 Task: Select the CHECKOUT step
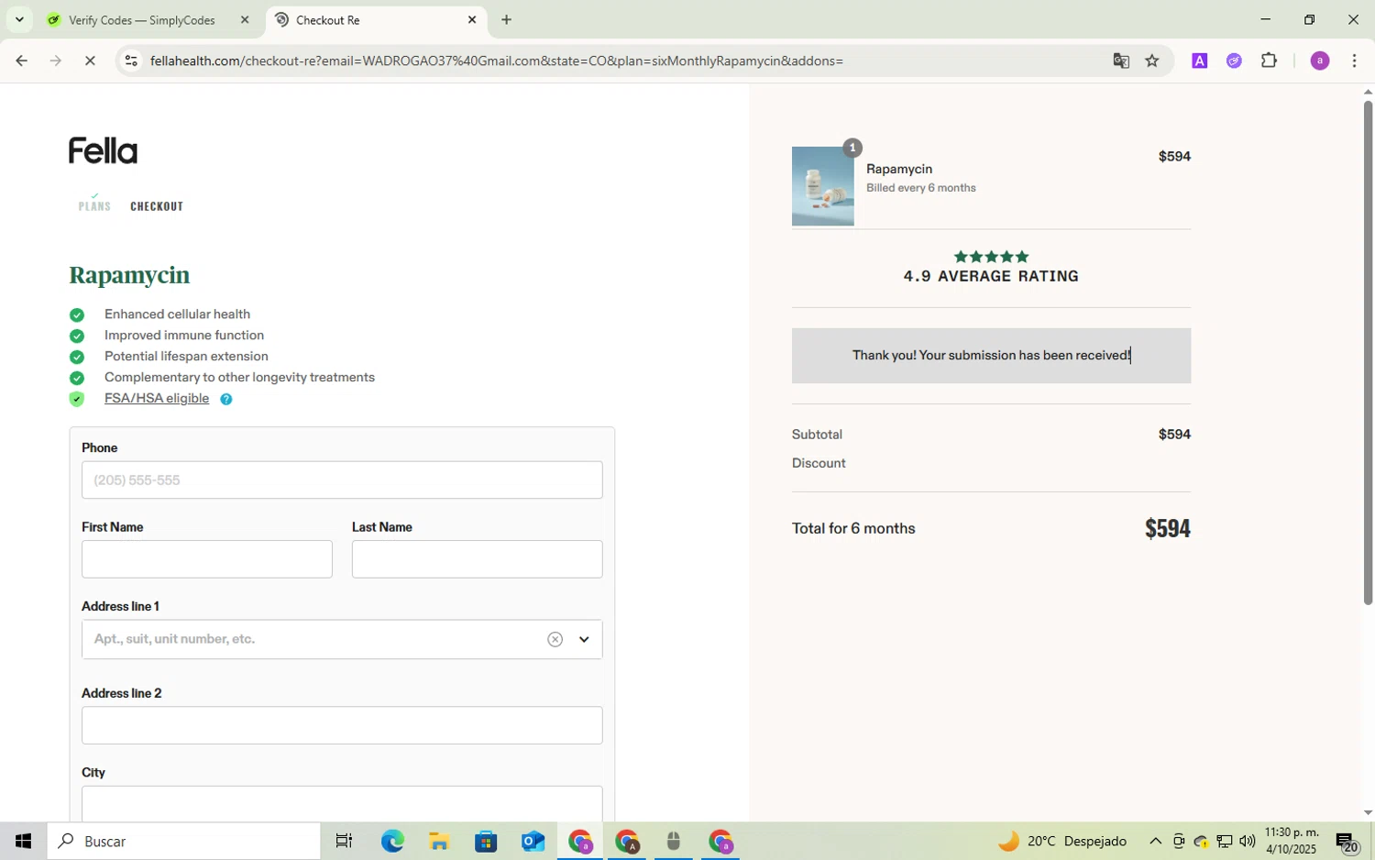point(157,206)
